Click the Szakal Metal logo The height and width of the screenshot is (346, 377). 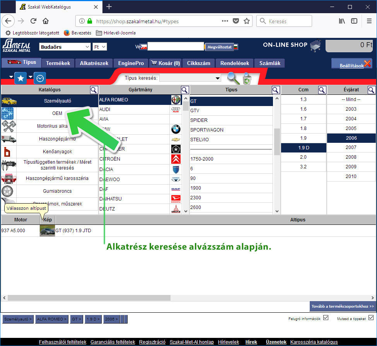click(16, 46)
